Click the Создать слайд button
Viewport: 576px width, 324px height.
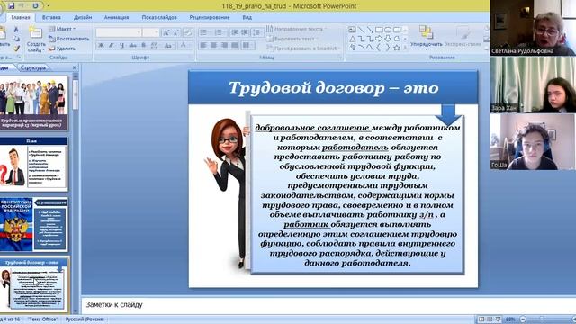click(36, 40)
